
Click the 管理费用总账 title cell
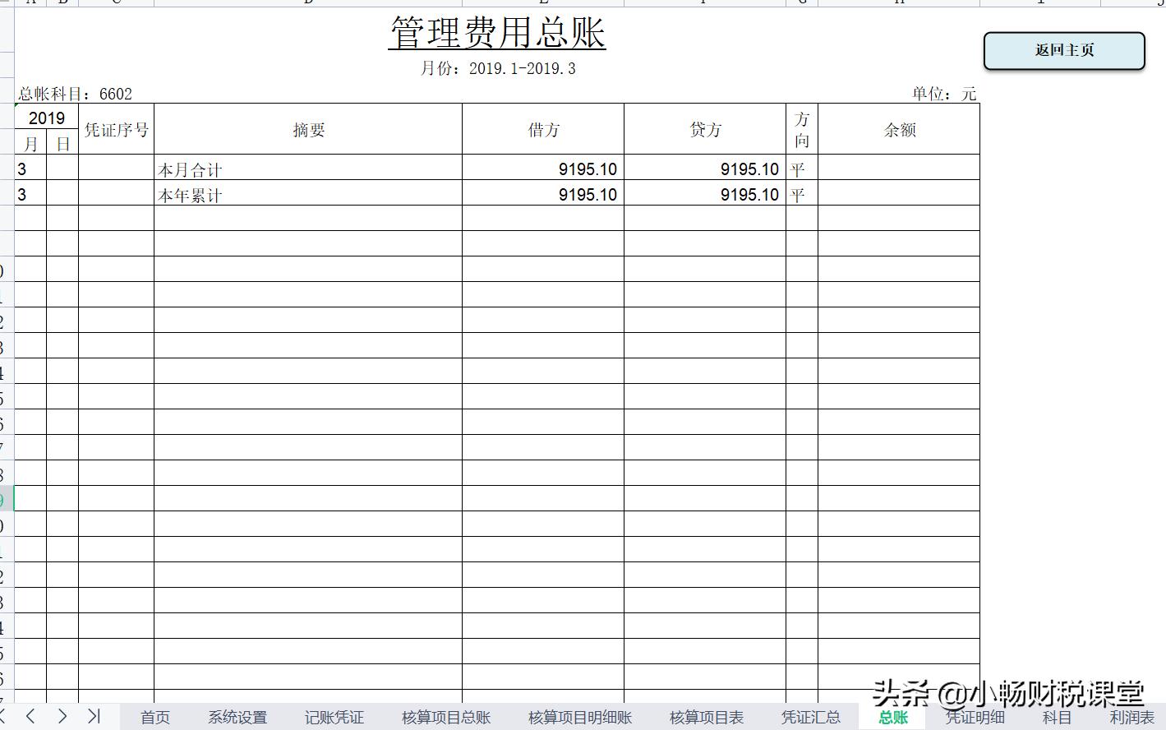(x=495, y=33)
